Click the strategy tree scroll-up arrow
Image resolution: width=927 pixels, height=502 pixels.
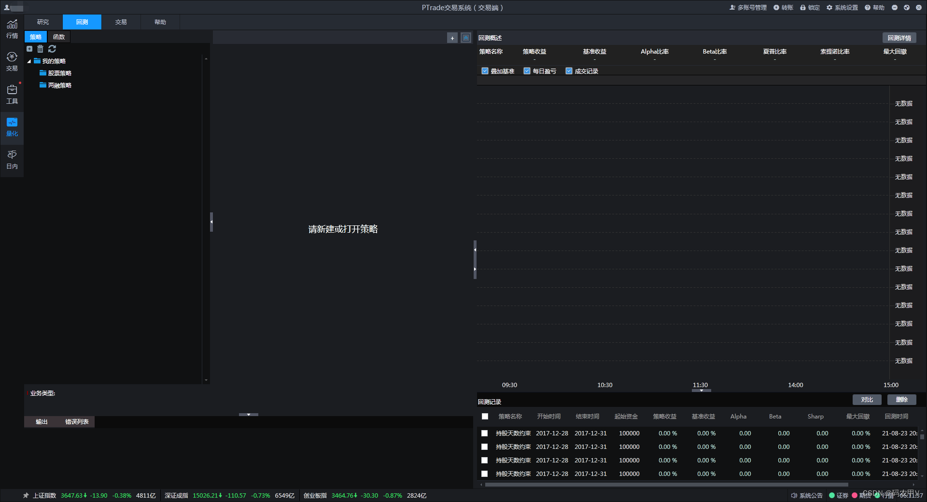[206, 59]
